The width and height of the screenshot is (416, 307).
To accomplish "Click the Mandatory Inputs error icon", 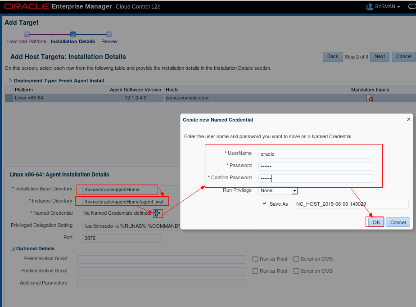I will [370, 98].
